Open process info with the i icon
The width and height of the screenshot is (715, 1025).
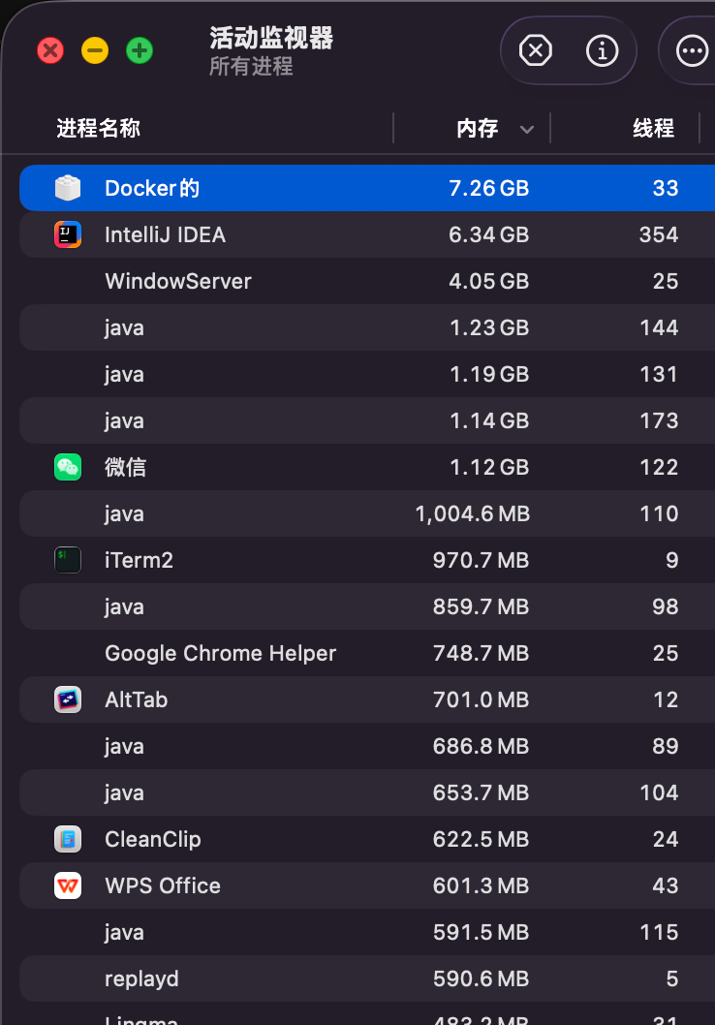coord(602,50)
